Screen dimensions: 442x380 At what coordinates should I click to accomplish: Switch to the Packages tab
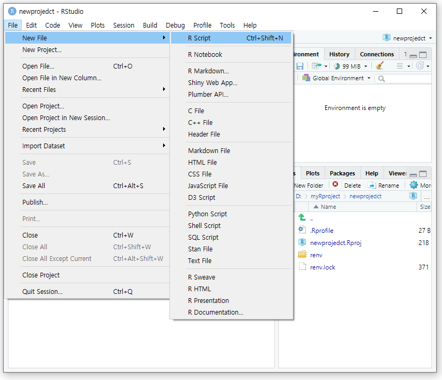click(x=342, y=173)
